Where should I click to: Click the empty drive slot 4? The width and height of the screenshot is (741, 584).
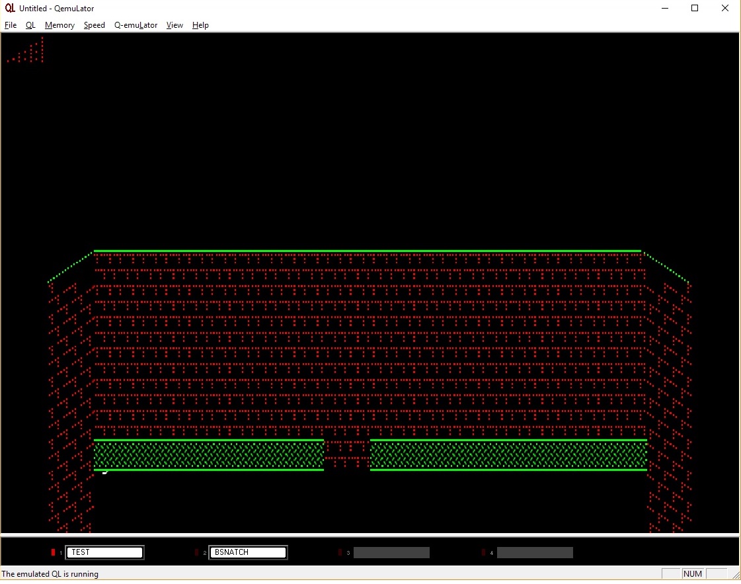click(535, 552)
